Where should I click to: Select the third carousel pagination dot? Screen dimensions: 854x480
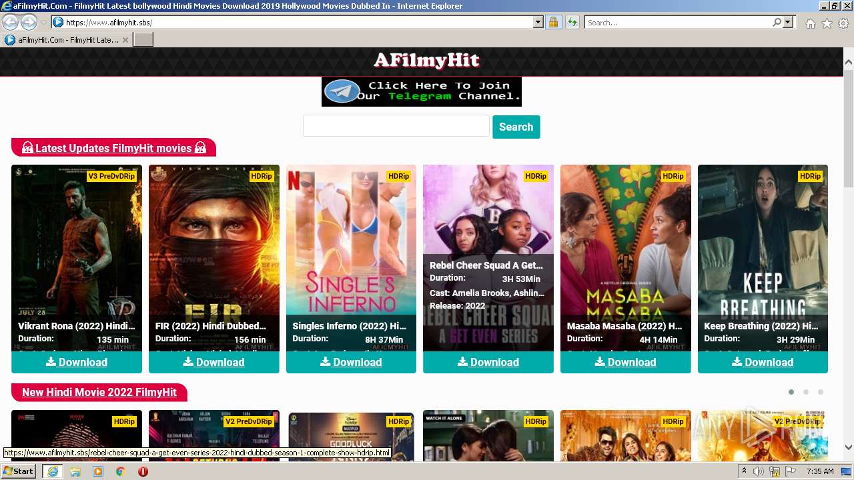pyautogui.click(x=821, y=392)
